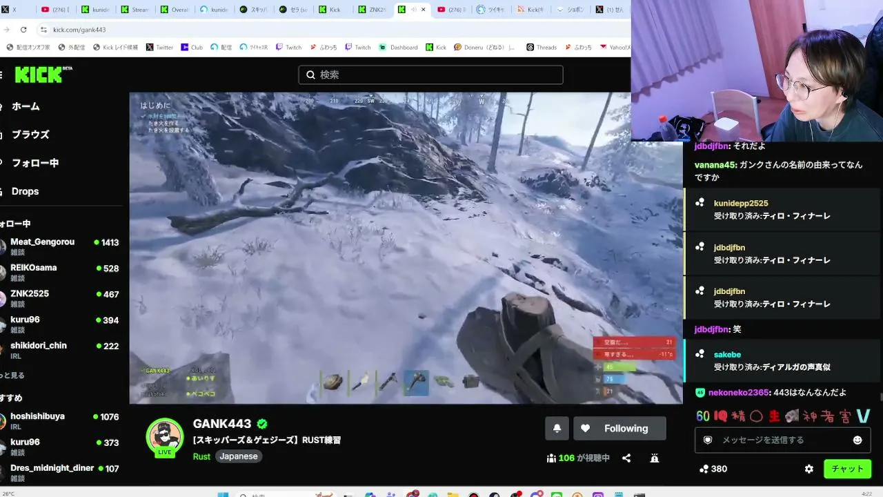Switch to the ZNK25 browser tab

(x=373, y=10)
